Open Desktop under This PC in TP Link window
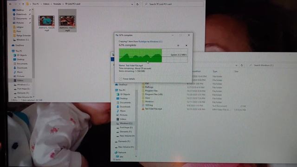The width and height of the screenshot is (297, 167). click(x=20, y=59)
